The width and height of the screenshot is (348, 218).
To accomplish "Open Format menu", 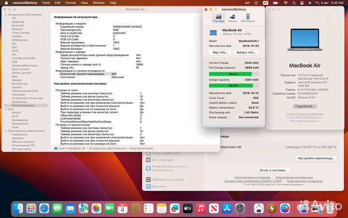I will click(71, 3).
